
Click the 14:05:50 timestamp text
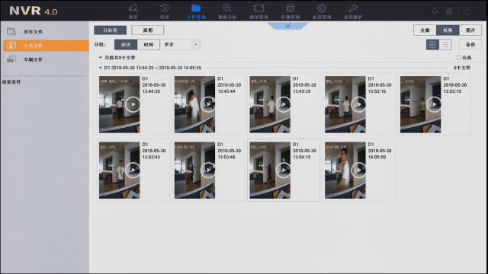click(377, 158)
